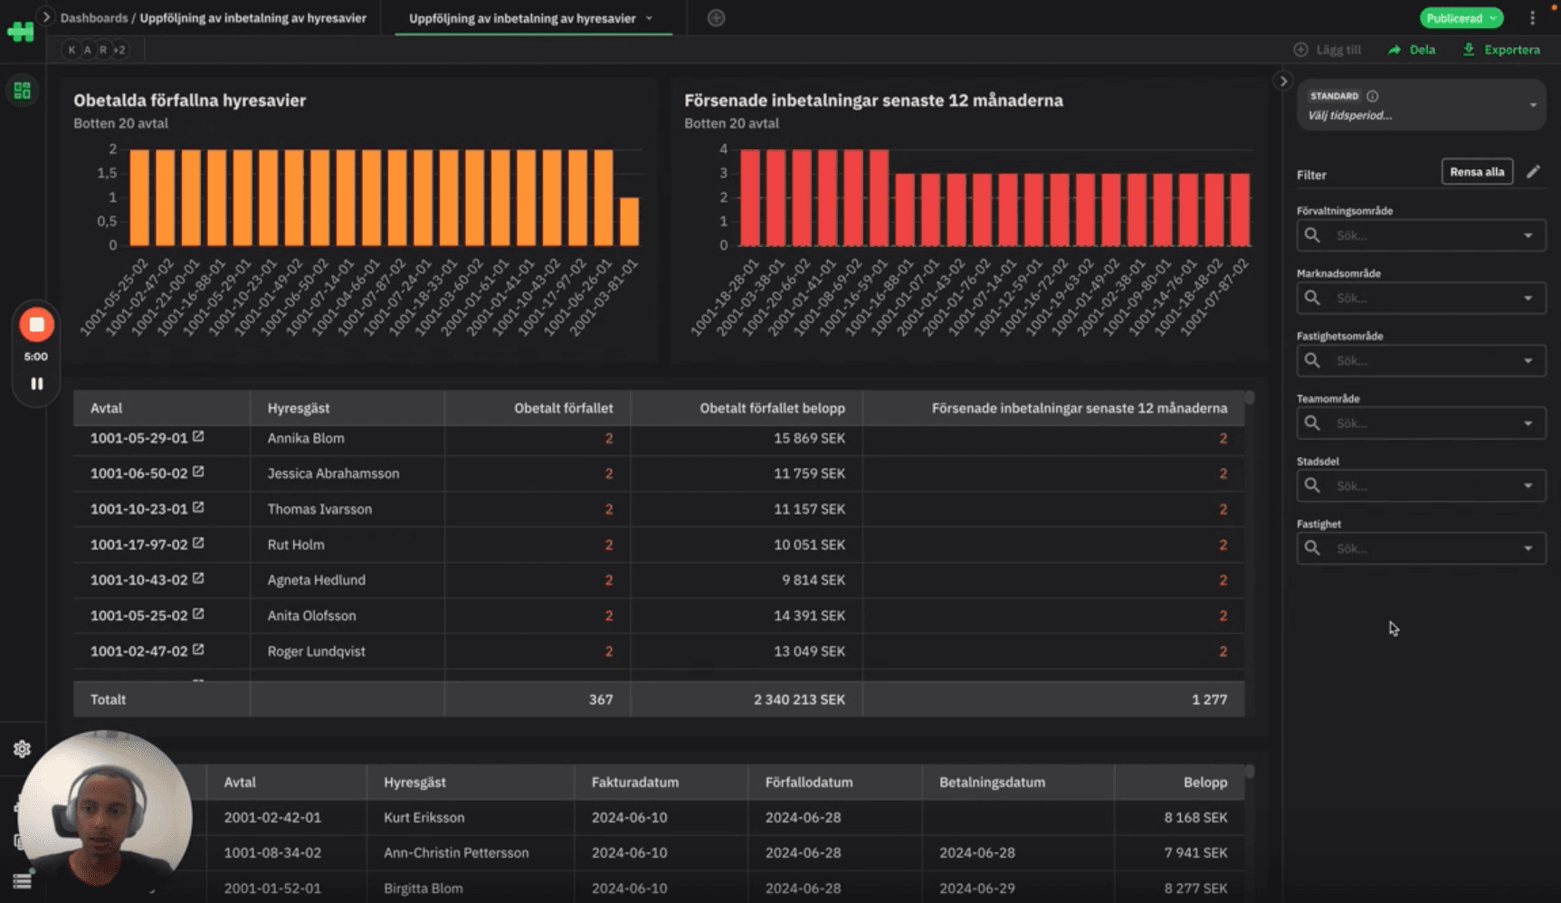Viewport: 1561px width, 903px height.
Task: Stop the recording with the red button
Action: (36, 325)
